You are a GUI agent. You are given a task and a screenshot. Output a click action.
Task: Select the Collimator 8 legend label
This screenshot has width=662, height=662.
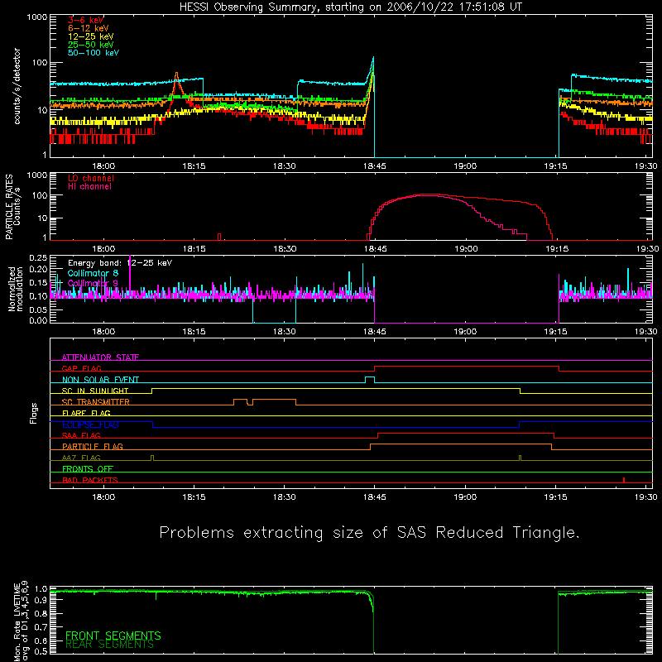pyautogui.click(x=93, y=273)
